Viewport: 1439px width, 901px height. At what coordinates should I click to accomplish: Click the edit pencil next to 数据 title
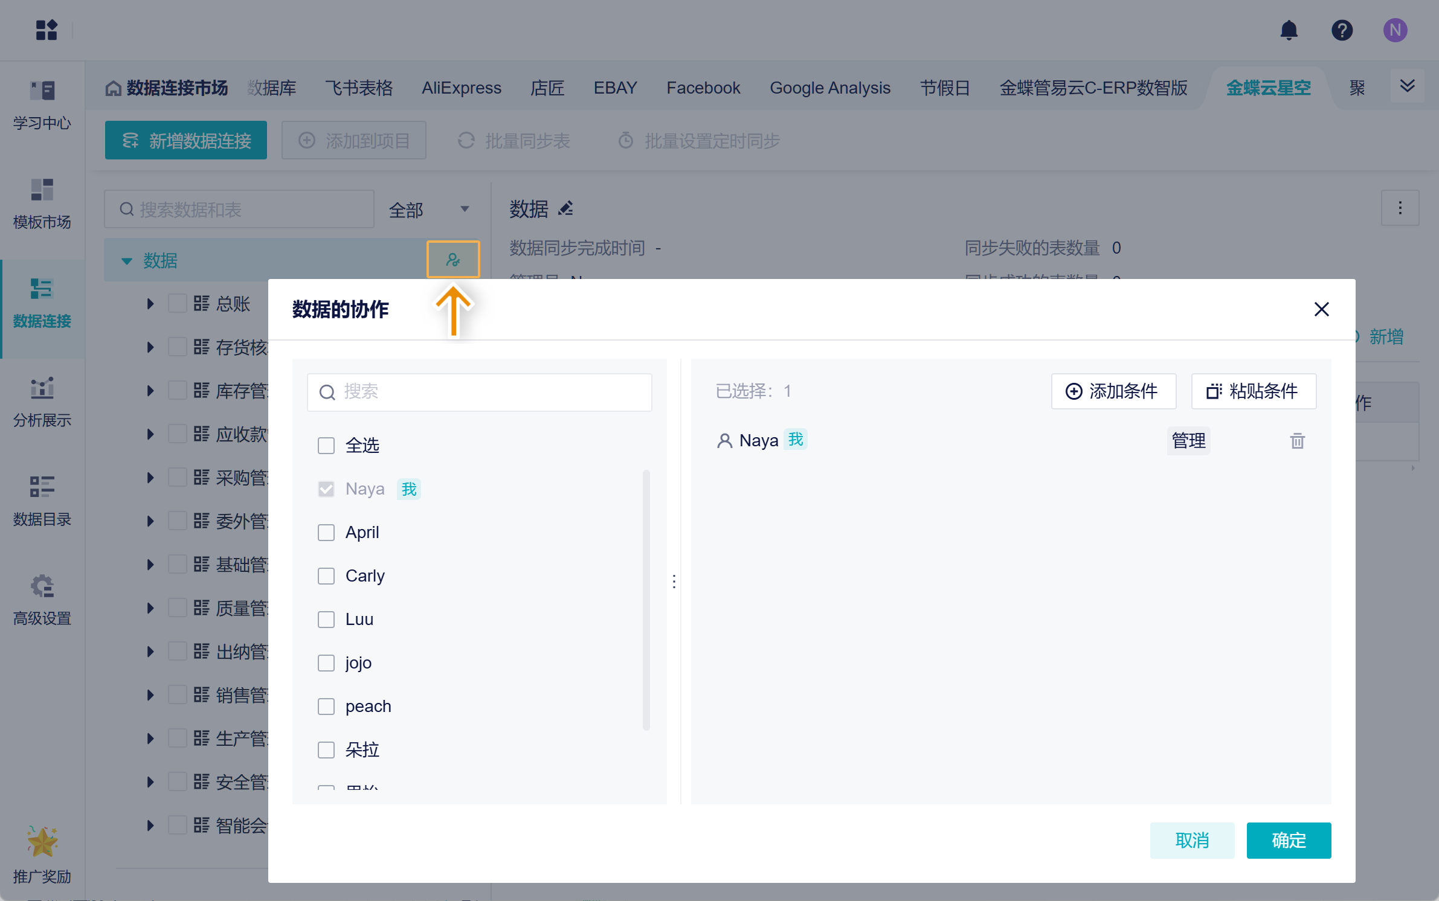click(x=565, y=209)
